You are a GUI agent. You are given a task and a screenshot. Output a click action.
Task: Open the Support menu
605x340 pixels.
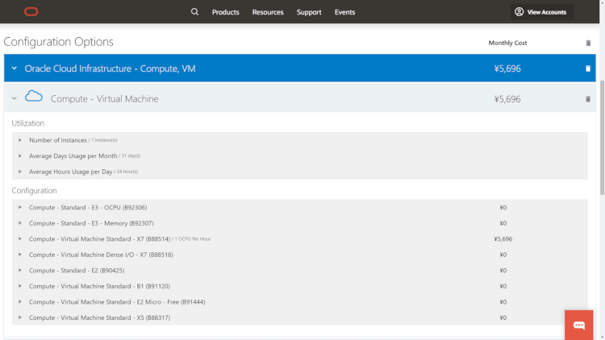[x=309, y=12]
